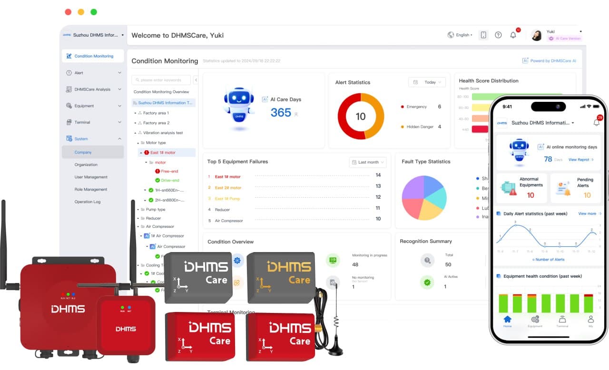This screenshot has width=609, height=370.
Task: Click East 2# motor in Top 5 Equipment Failures
Action: 228,188
